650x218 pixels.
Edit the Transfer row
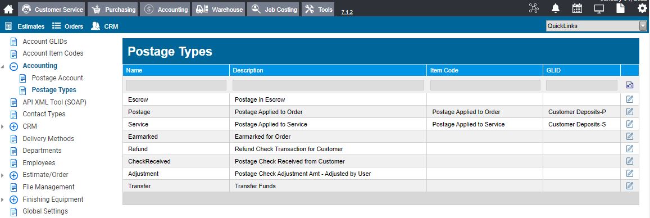(x=630, y=185)
